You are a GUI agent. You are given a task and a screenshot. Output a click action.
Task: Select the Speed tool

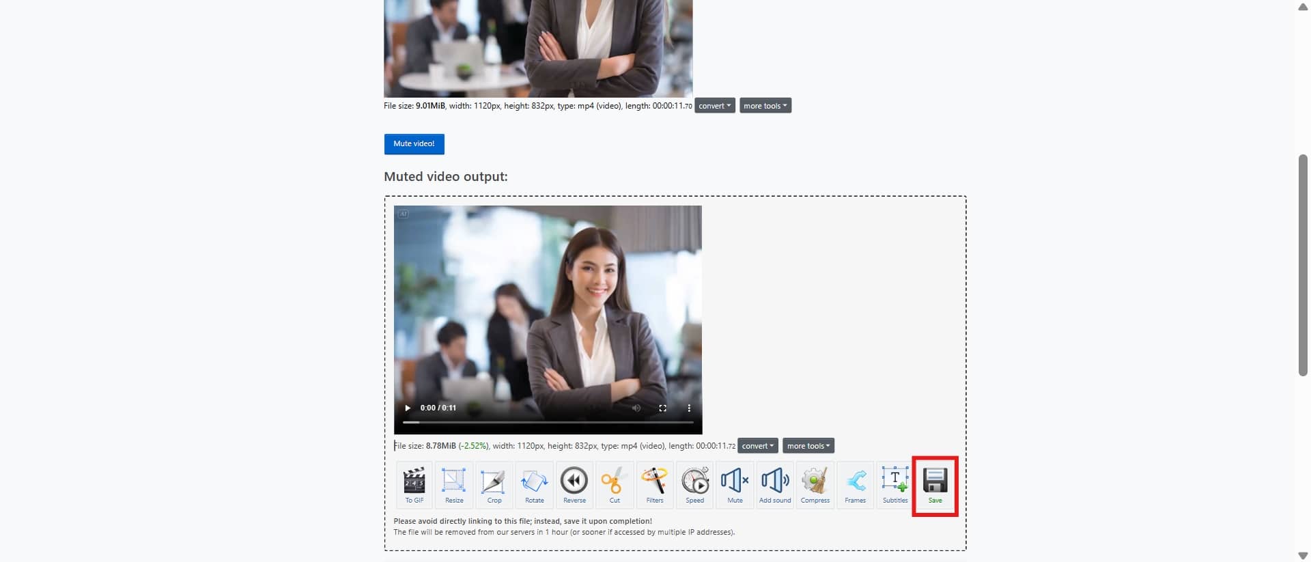click(x=694, y=485)
